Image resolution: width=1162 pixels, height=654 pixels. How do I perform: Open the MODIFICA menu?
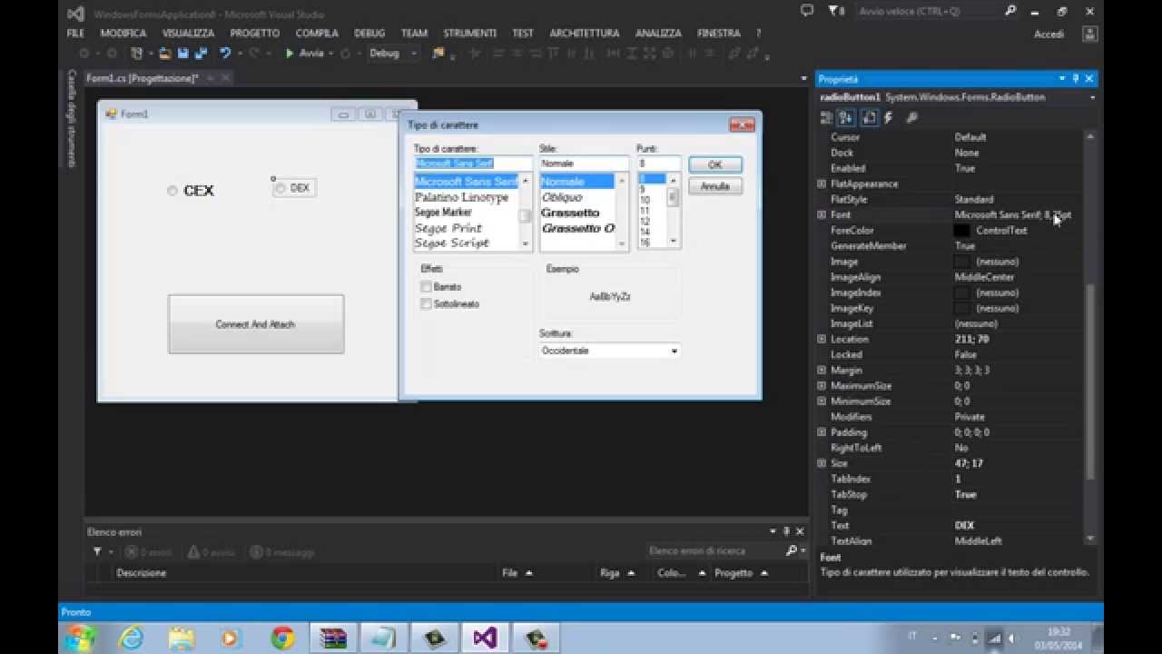click(x=123, y=33)
